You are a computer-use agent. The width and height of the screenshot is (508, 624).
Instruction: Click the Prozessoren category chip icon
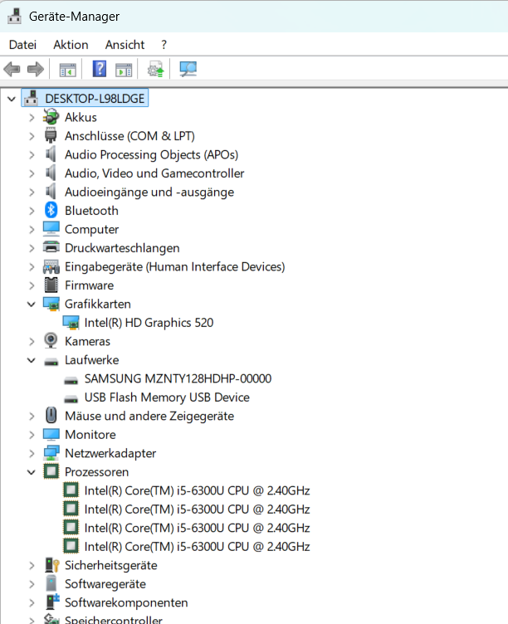click(x=51, y=471)
